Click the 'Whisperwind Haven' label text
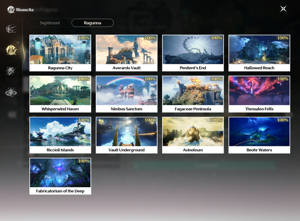The width and height of the screenshot is (300, 221). 60,109
